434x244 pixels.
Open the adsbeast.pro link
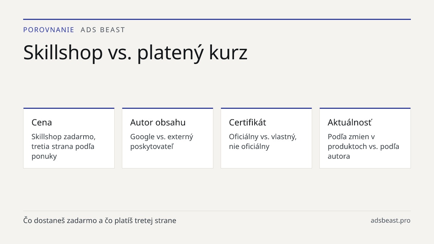(391, 221)
